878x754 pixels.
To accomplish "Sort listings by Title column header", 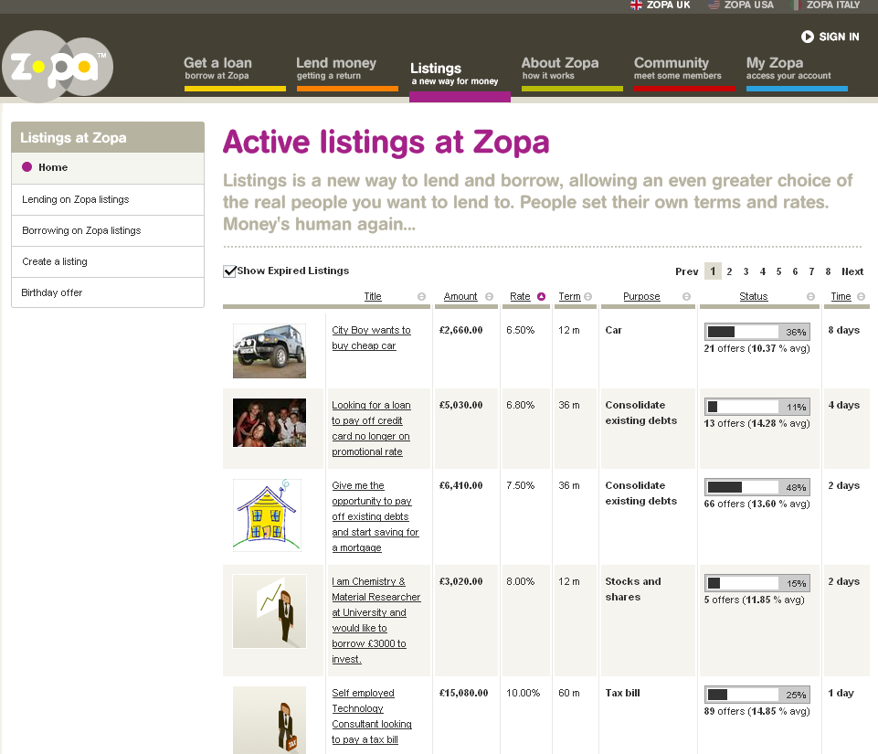I will click(373, 296).
